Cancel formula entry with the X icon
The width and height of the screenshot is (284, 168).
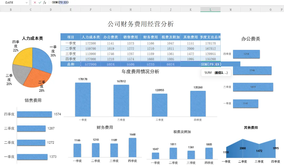tap(35, 3)
